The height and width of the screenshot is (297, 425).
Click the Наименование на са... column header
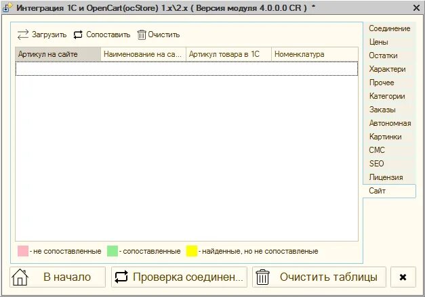point(144,54)
